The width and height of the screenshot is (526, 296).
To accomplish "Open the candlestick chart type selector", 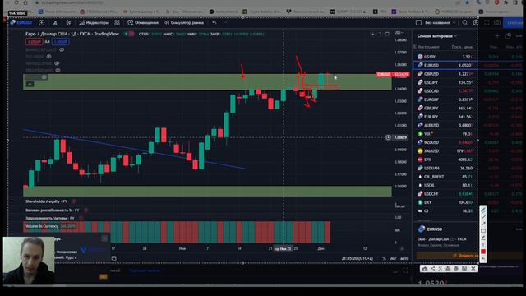I will click(68, 23).
